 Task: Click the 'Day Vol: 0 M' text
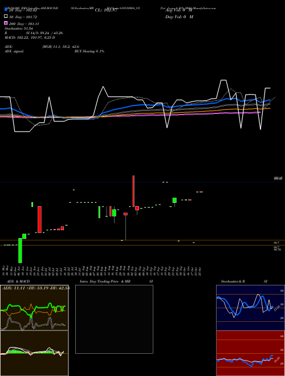click(179, 17)
